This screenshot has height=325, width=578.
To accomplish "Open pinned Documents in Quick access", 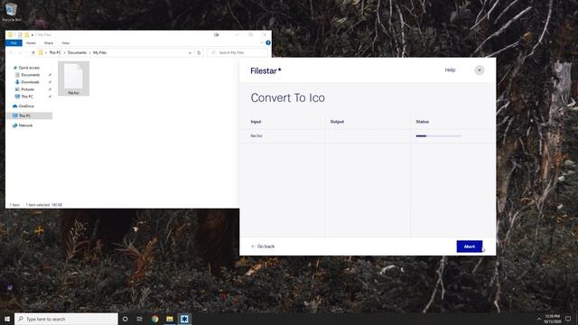I will click(30, 75).
